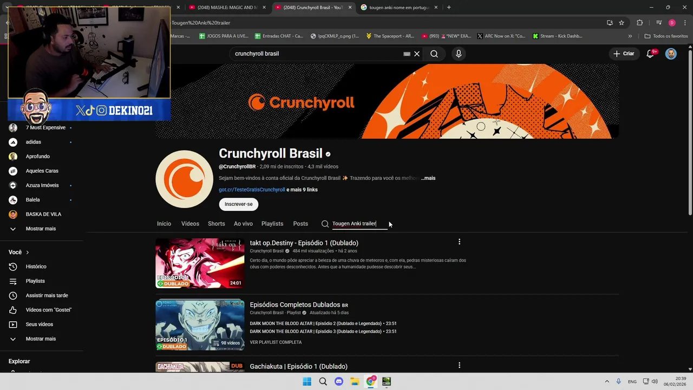Expand 'Mostrar mais' under Seus vídeos
Screen dimensions: 693x390
[x=42, y=339]
